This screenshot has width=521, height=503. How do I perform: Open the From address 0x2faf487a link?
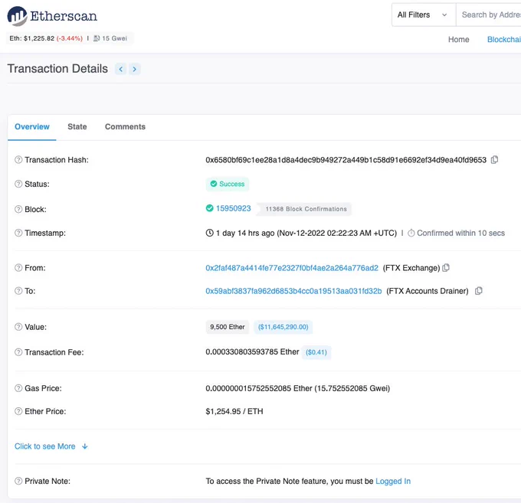click(x=292, y=268)
